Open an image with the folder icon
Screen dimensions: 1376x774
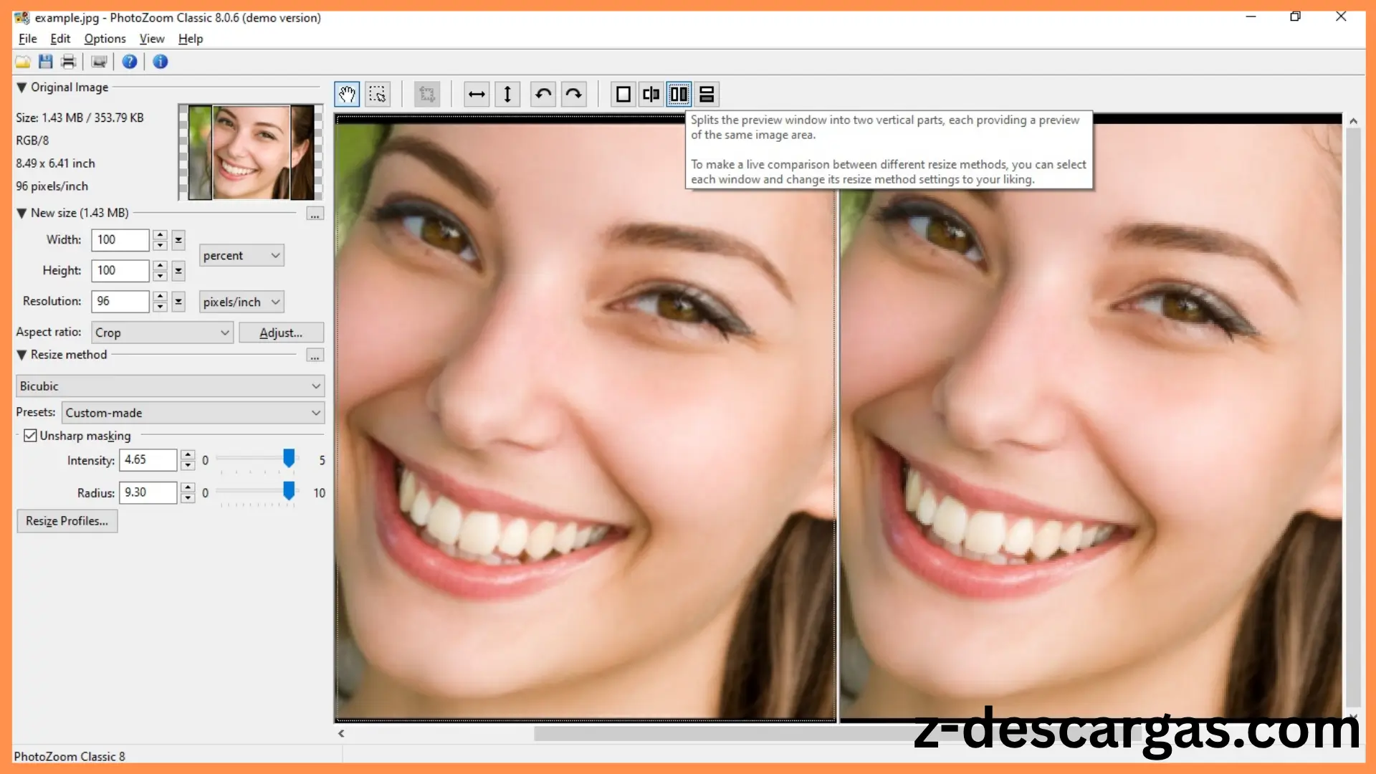[23, 62]
